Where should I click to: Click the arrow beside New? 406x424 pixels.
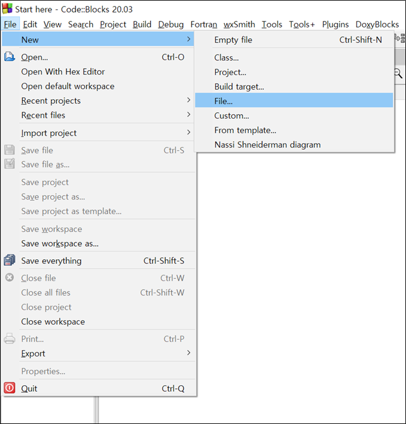[189, 39]
